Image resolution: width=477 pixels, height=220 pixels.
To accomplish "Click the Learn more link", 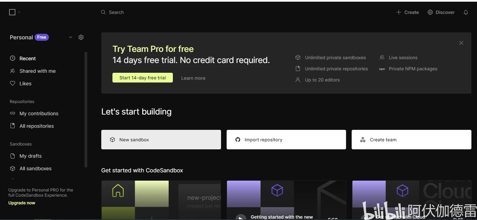I will [193, 78].
